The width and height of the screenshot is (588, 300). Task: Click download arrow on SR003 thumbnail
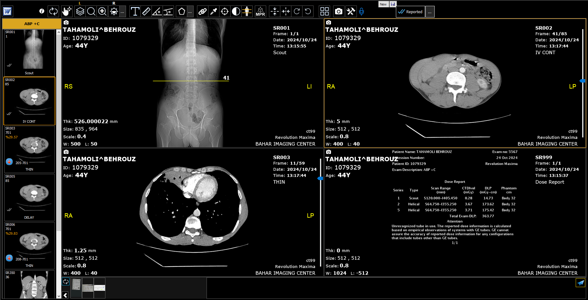point(9,162)
